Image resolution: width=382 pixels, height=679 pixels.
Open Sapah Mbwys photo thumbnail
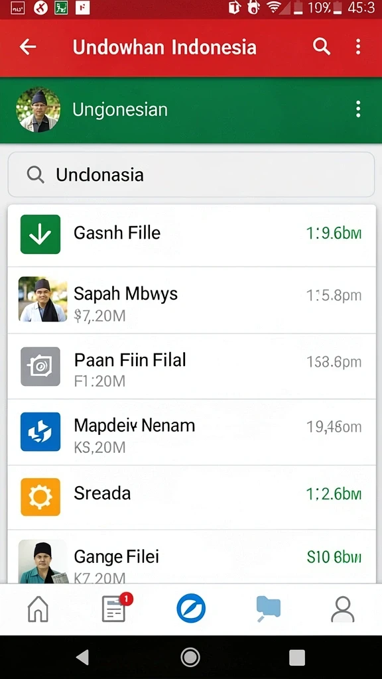42,299
